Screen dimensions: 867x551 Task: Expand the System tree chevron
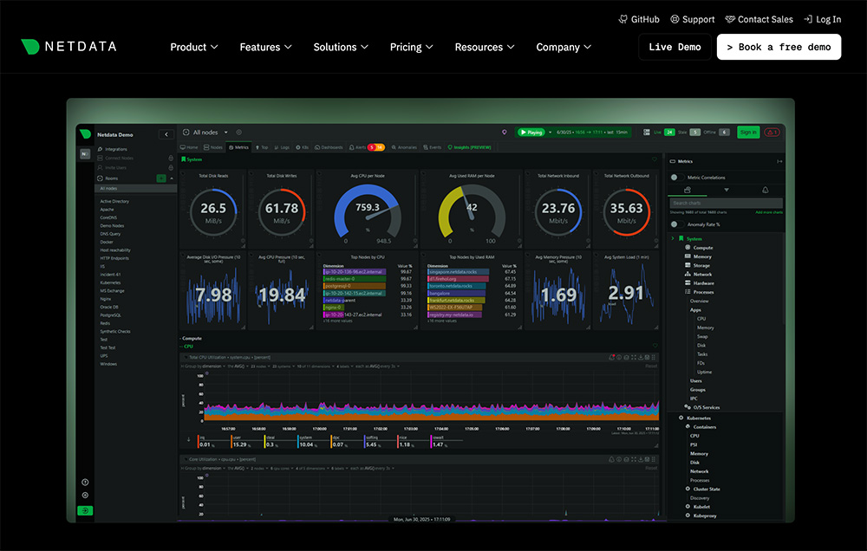click(673, 239)
